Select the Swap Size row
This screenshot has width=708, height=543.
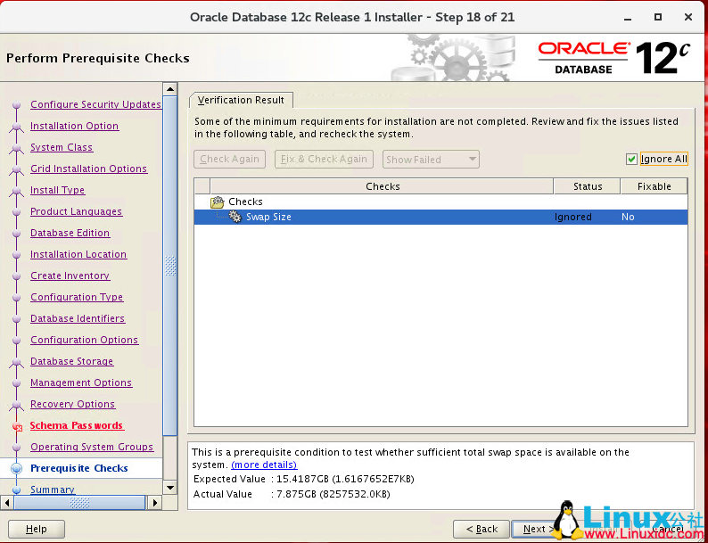tap(440, 217)
